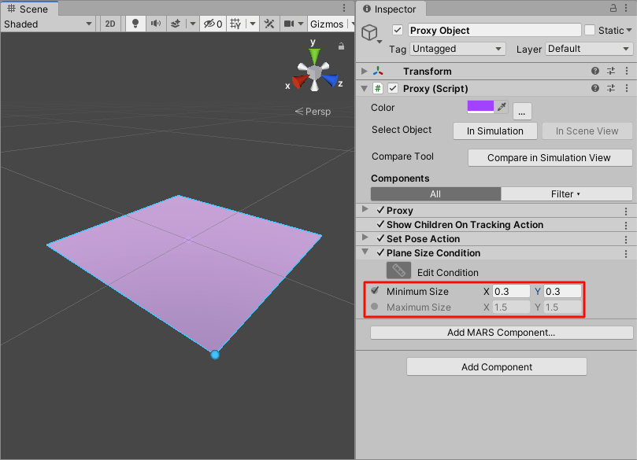Screen dimensions: 637x460
Task: Lock the Inspector with padlock icon
Action: click(613, 8)
